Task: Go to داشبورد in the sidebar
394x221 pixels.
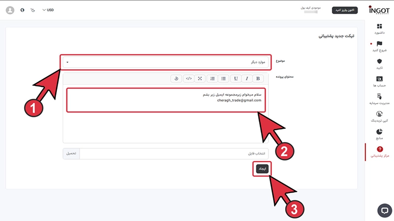Action: 379,28
